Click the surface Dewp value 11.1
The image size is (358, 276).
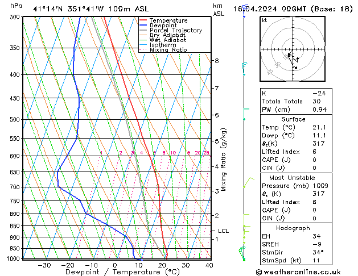[319, 136]
